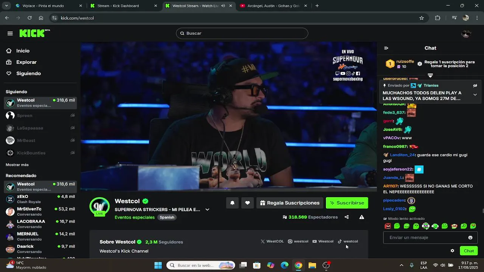This screenshot has width=484, height=272.
Task: Open OBS Studio from taskbar
Action: [x=326, y=265]
